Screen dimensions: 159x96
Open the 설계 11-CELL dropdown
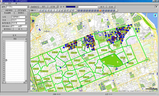point(28,7)
